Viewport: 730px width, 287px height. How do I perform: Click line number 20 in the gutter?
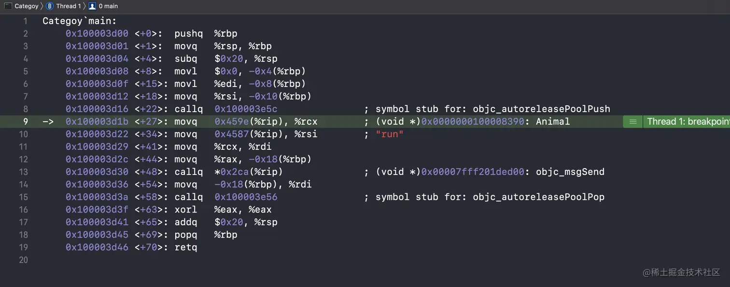(x=24, y=260)
